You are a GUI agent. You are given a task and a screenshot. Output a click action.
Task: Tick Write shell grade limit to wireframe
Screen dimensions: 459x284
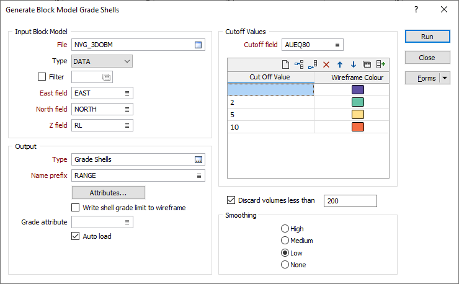(x=75, y=208)
